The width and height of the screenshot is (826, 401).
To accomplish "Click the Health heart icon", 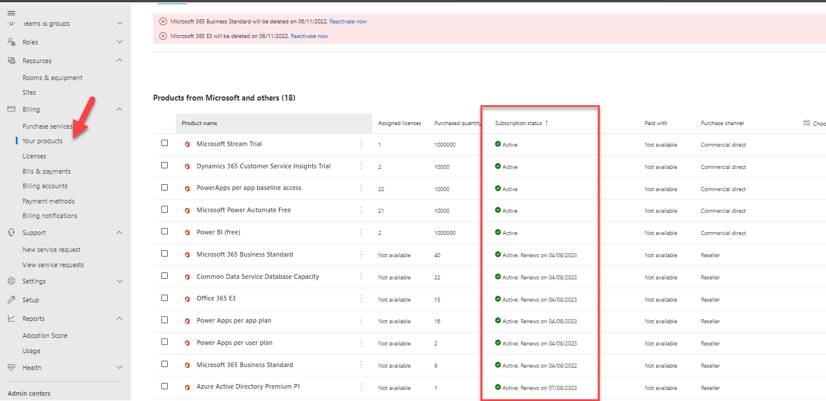I will 11,368.
